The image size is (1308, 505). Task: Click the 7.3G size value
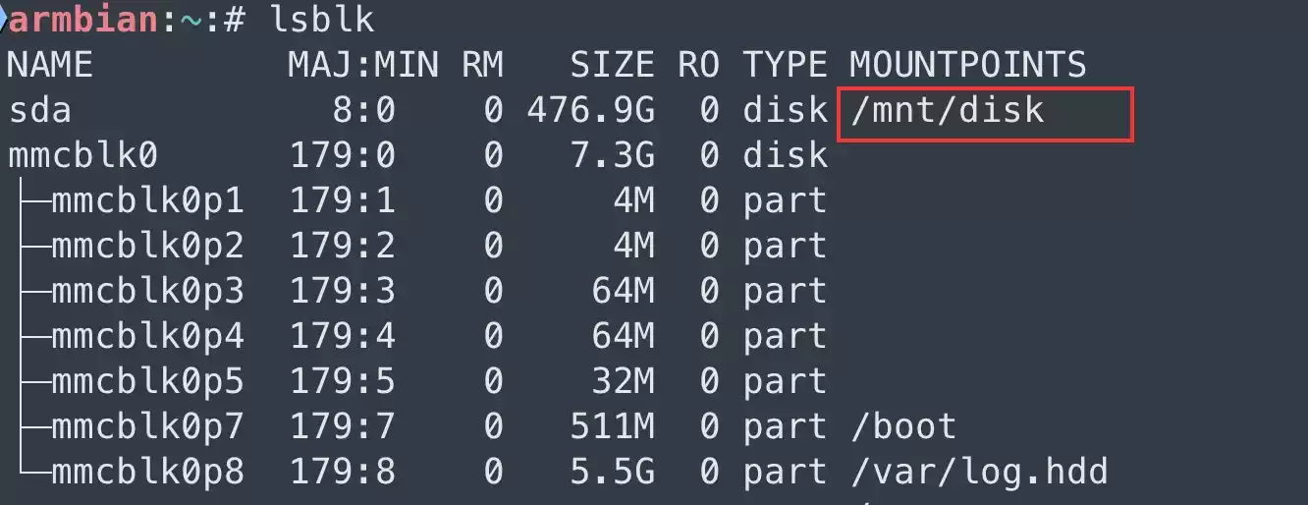[612, 155]
